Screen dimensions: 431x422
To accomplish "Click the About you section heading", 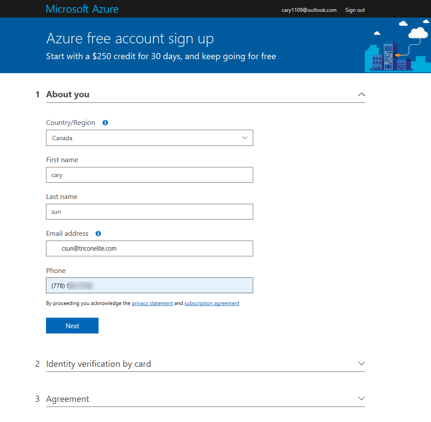I will coord(67,94).
